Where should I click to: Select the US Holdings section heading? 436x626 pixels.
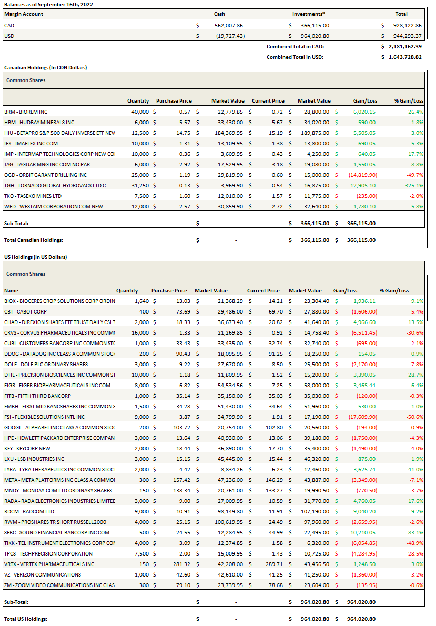[35, 257]
